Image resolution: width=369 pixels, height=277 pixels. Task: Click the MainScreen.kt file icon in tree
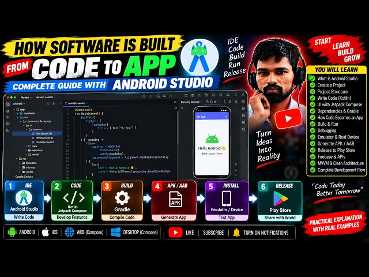coord(33,133)
